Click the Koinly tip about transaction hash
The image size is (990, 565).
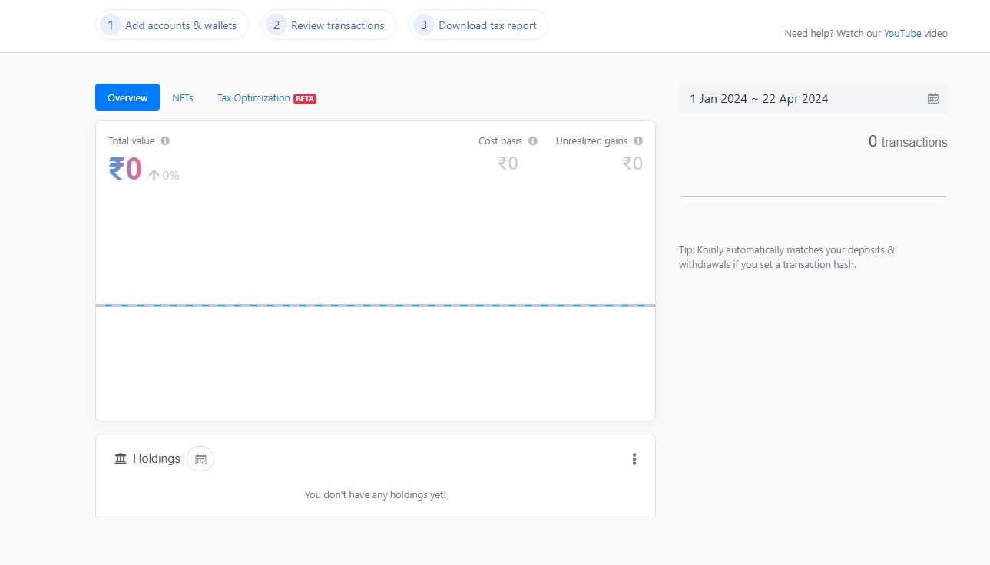pyautogui.click(x=787, y=257)
